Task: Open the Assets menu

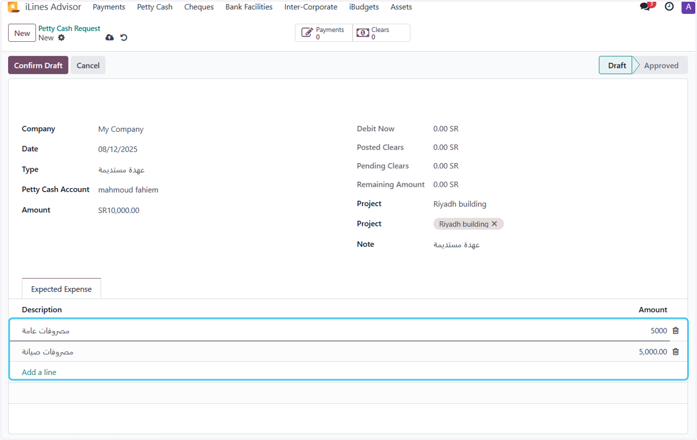Action: (x=401, y=7)
